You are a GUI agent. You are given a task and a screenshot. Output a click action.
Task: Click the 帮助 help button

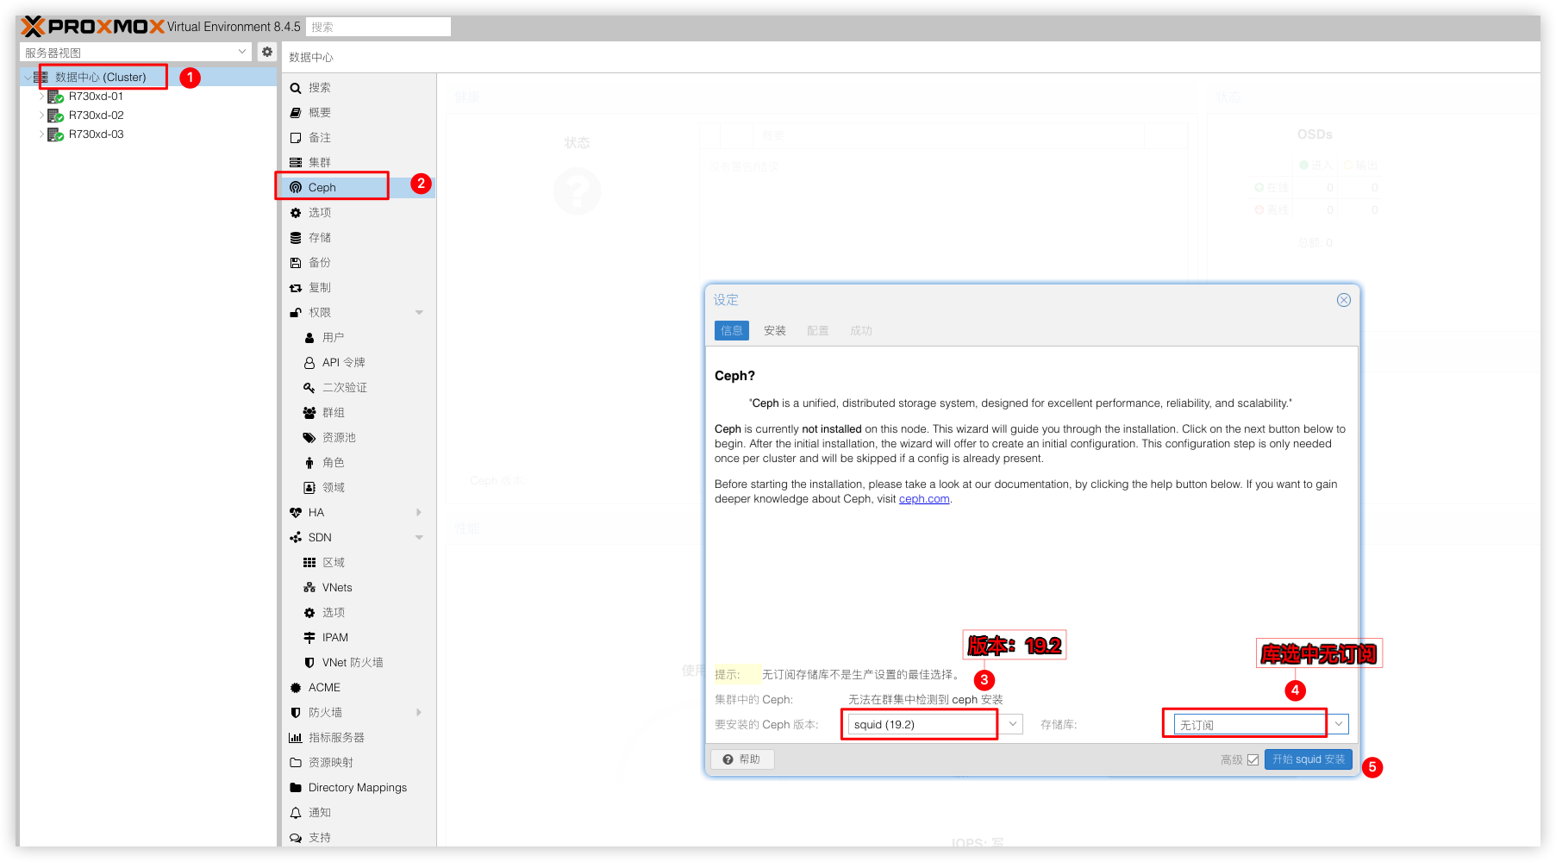coord(742,759)
